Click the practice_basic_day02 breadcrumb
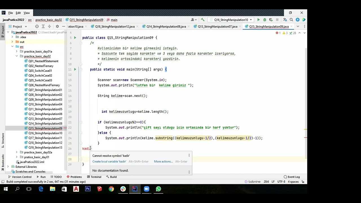The image size is (361, 203). tap(49, 20)
